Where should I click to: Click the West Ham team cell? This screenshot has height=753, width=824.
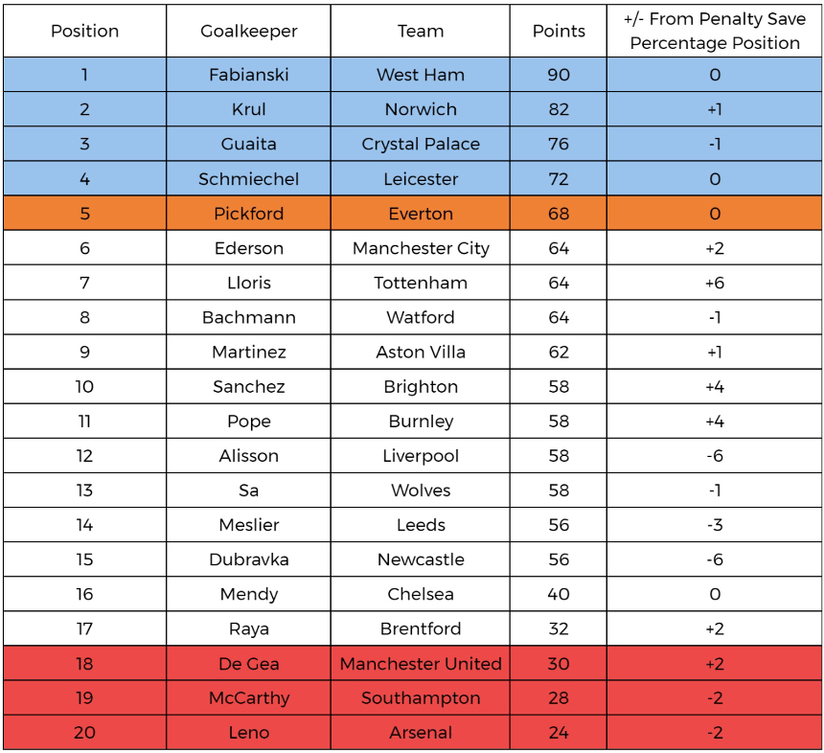click(421, 75)
